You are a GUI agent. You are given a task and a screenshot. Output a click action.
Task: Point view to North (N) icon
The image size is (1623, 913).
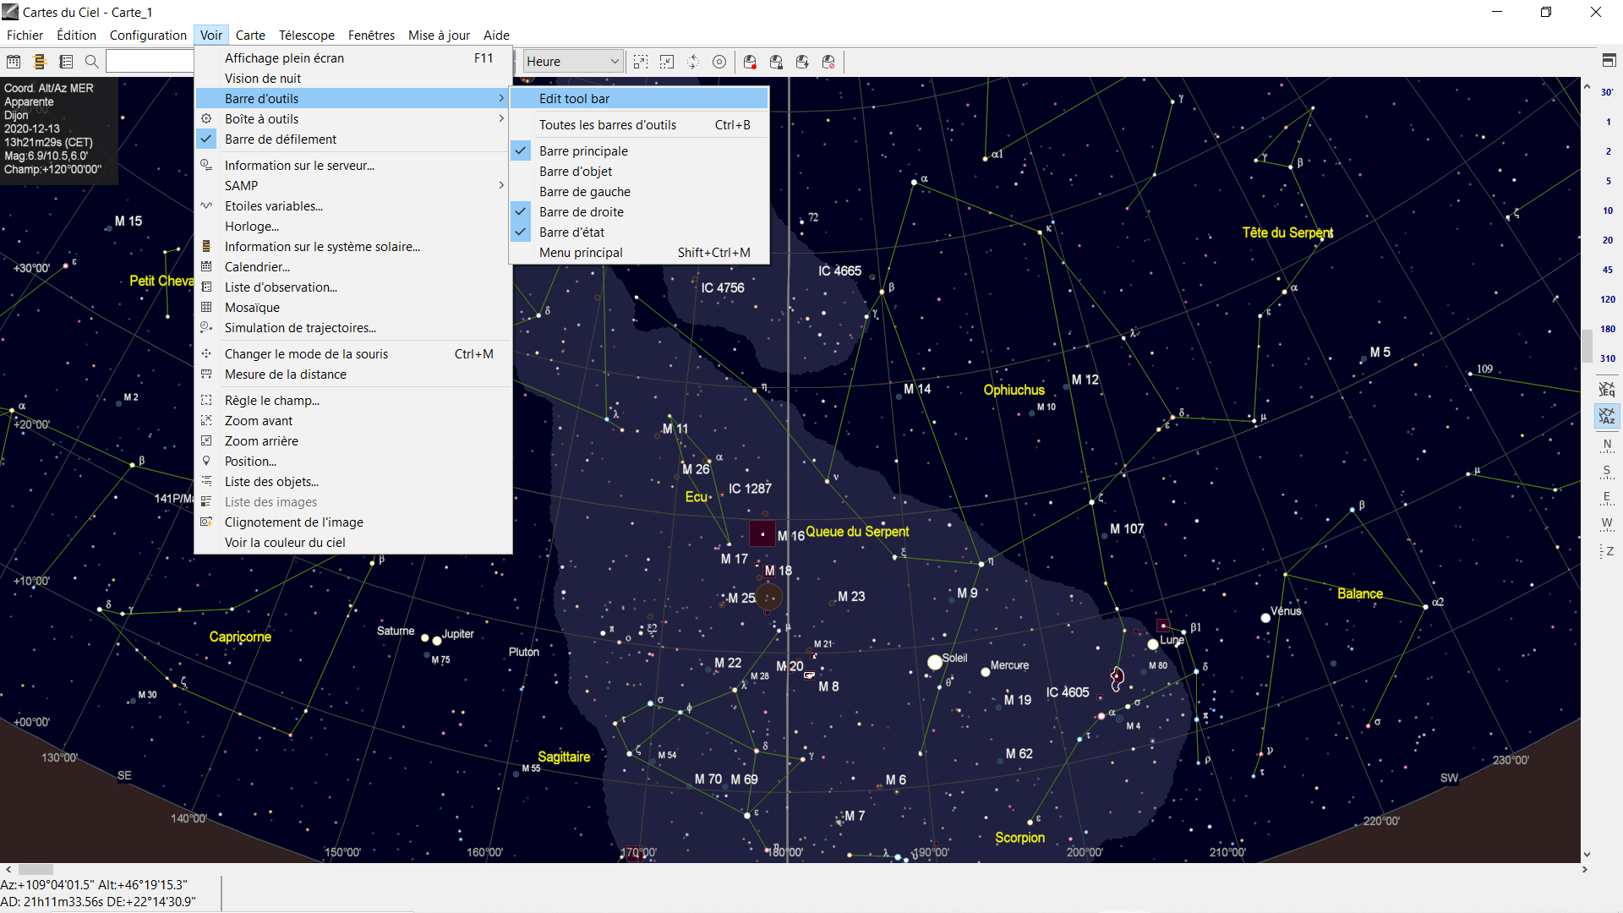click(1606, 446)
